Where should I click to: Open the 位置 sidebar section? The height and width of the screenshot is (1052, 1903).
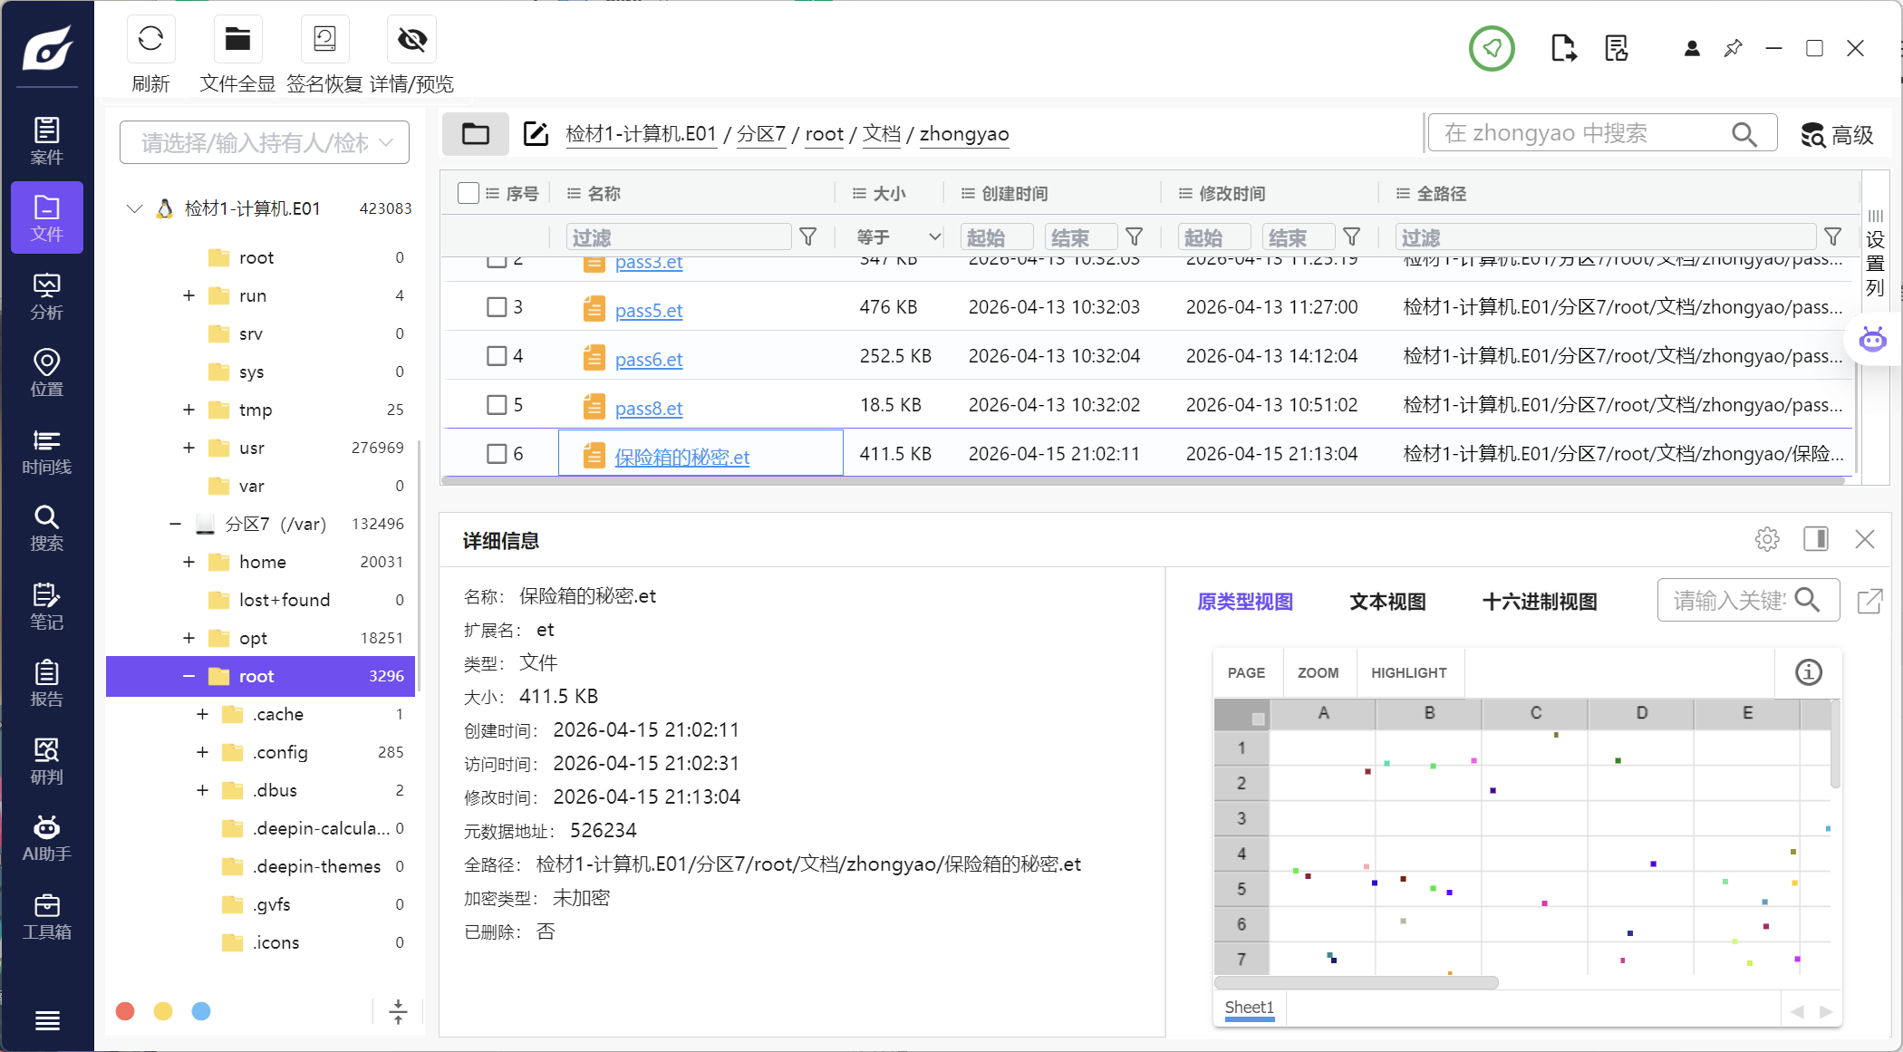(x=47, y=373)
